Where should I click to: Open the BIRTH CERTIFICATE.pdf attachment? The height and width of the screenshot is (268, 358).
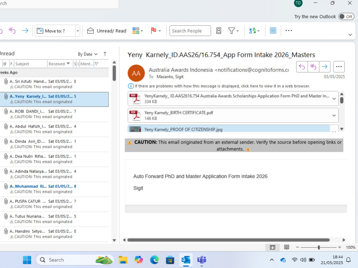point(229,115)
